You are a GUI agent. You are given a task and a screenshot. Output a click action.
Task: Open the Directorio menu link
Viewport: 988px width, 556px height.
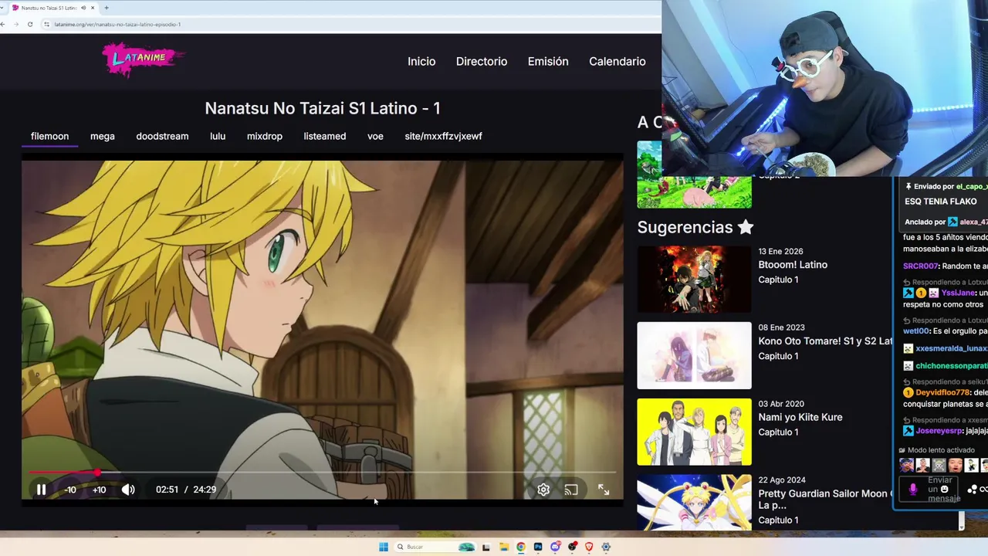[482, 61]
